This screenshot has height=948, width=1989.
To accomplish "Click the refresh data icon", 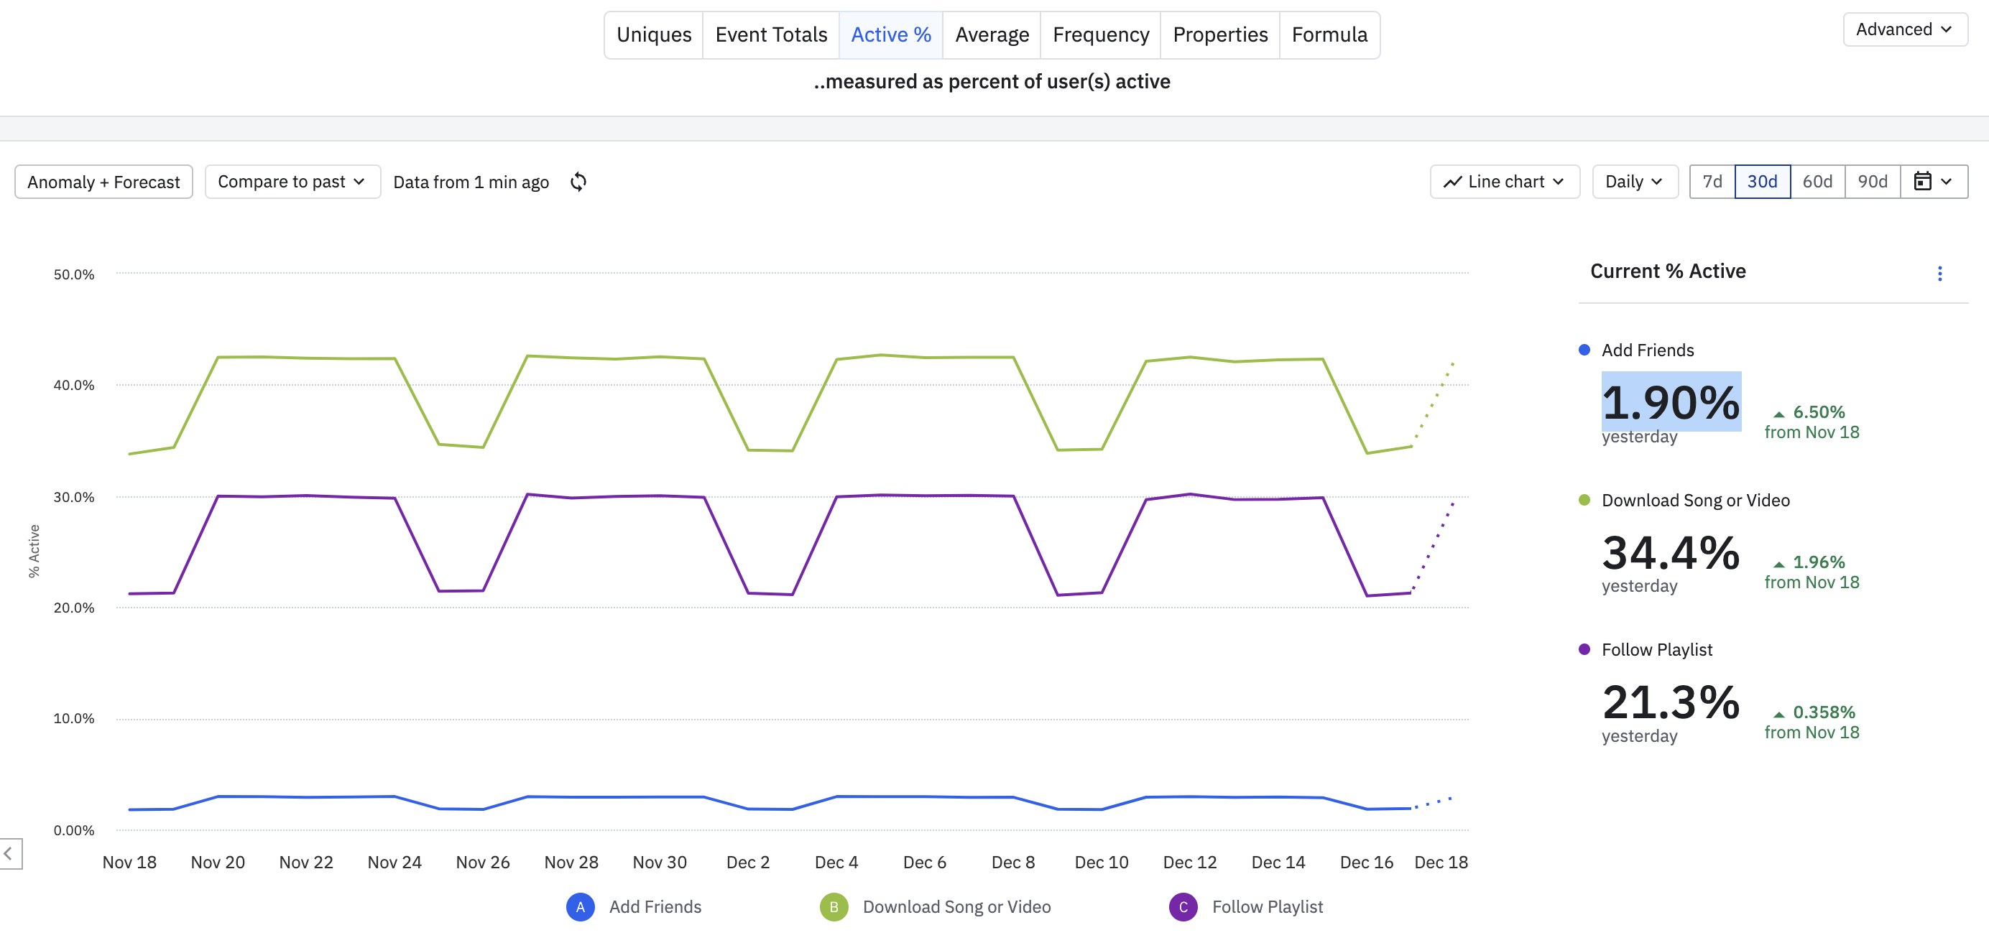I will coord(578,182).
